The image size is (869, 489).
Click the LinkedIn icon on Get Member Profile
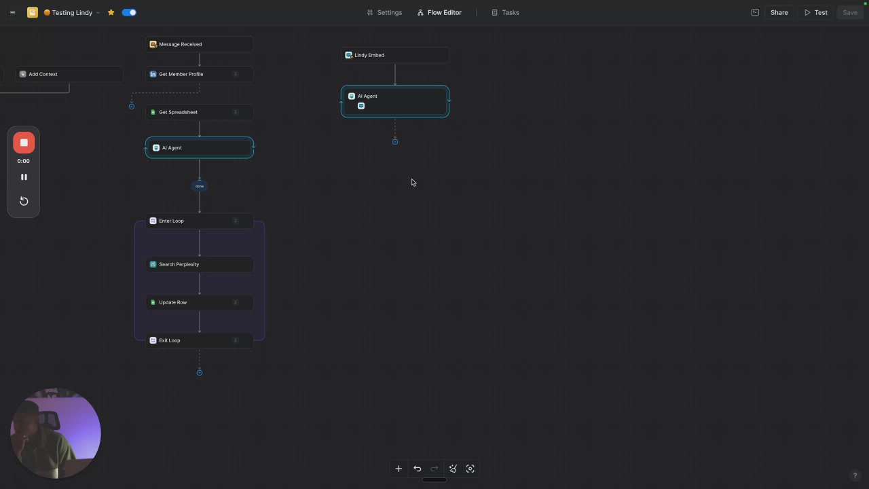(153, 74)
